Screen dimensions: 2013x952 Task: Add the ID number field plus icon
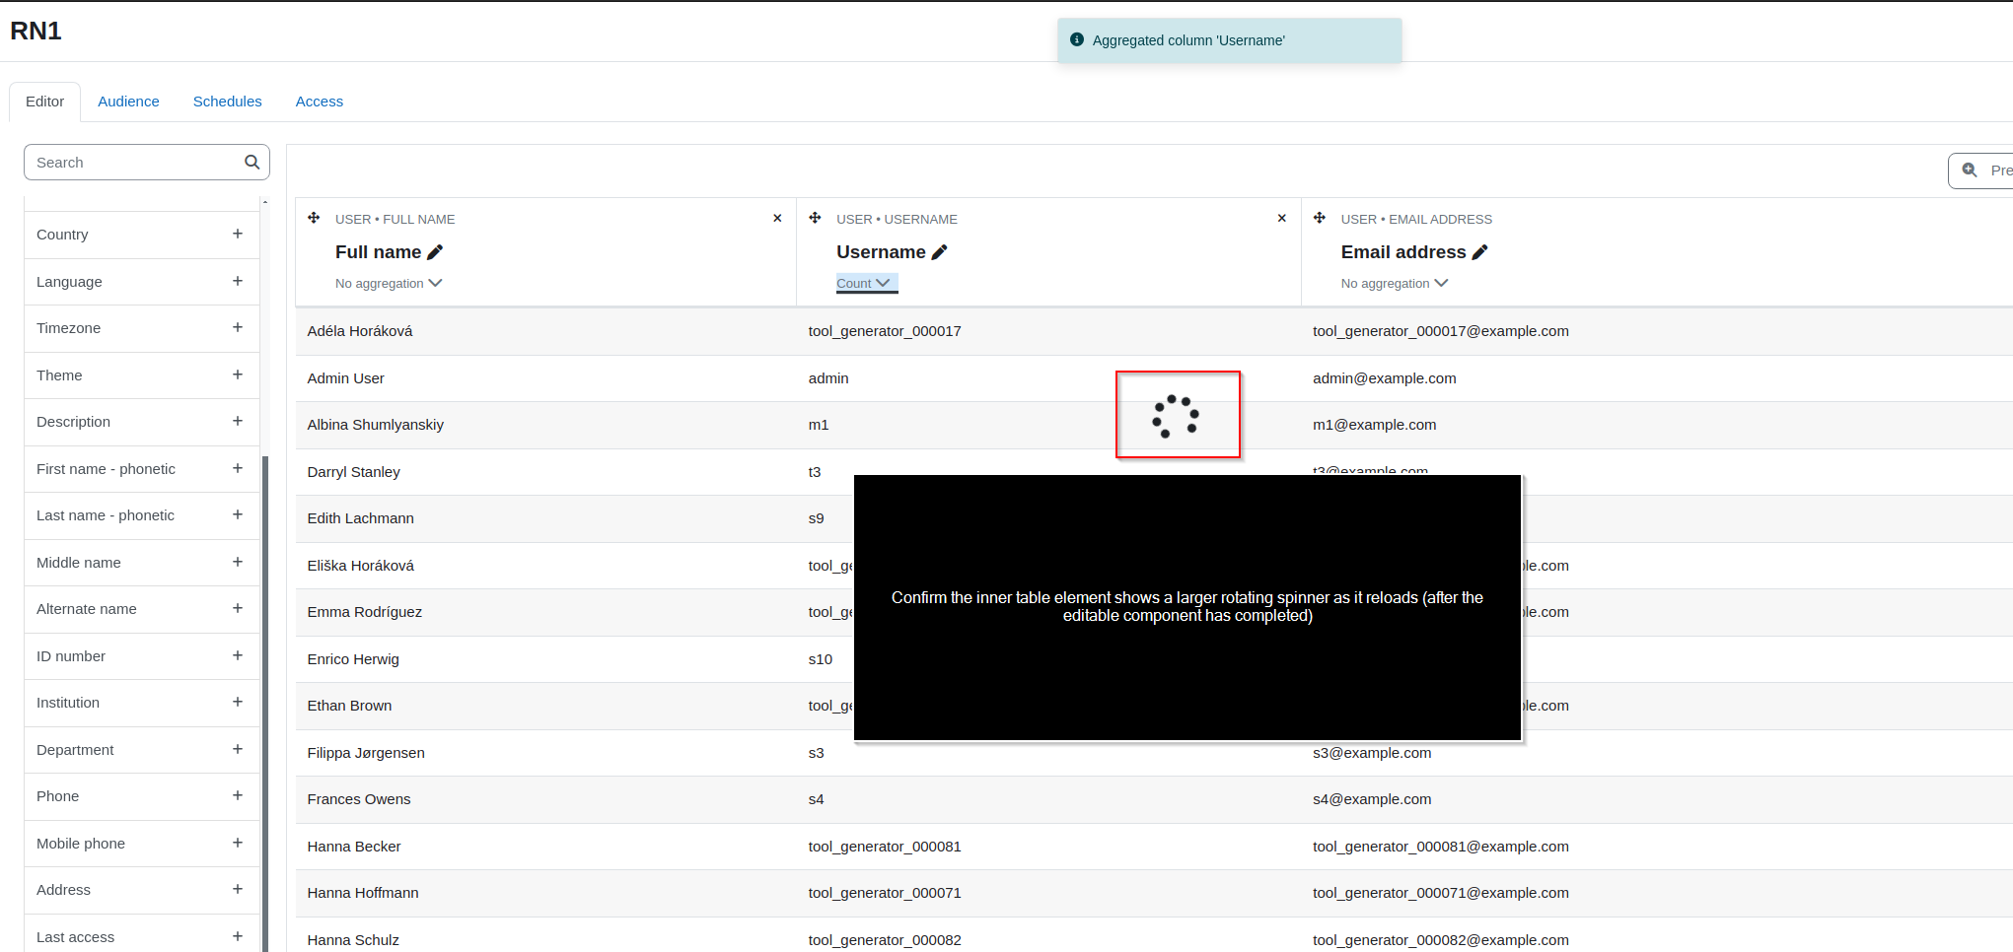click(238, 655)
